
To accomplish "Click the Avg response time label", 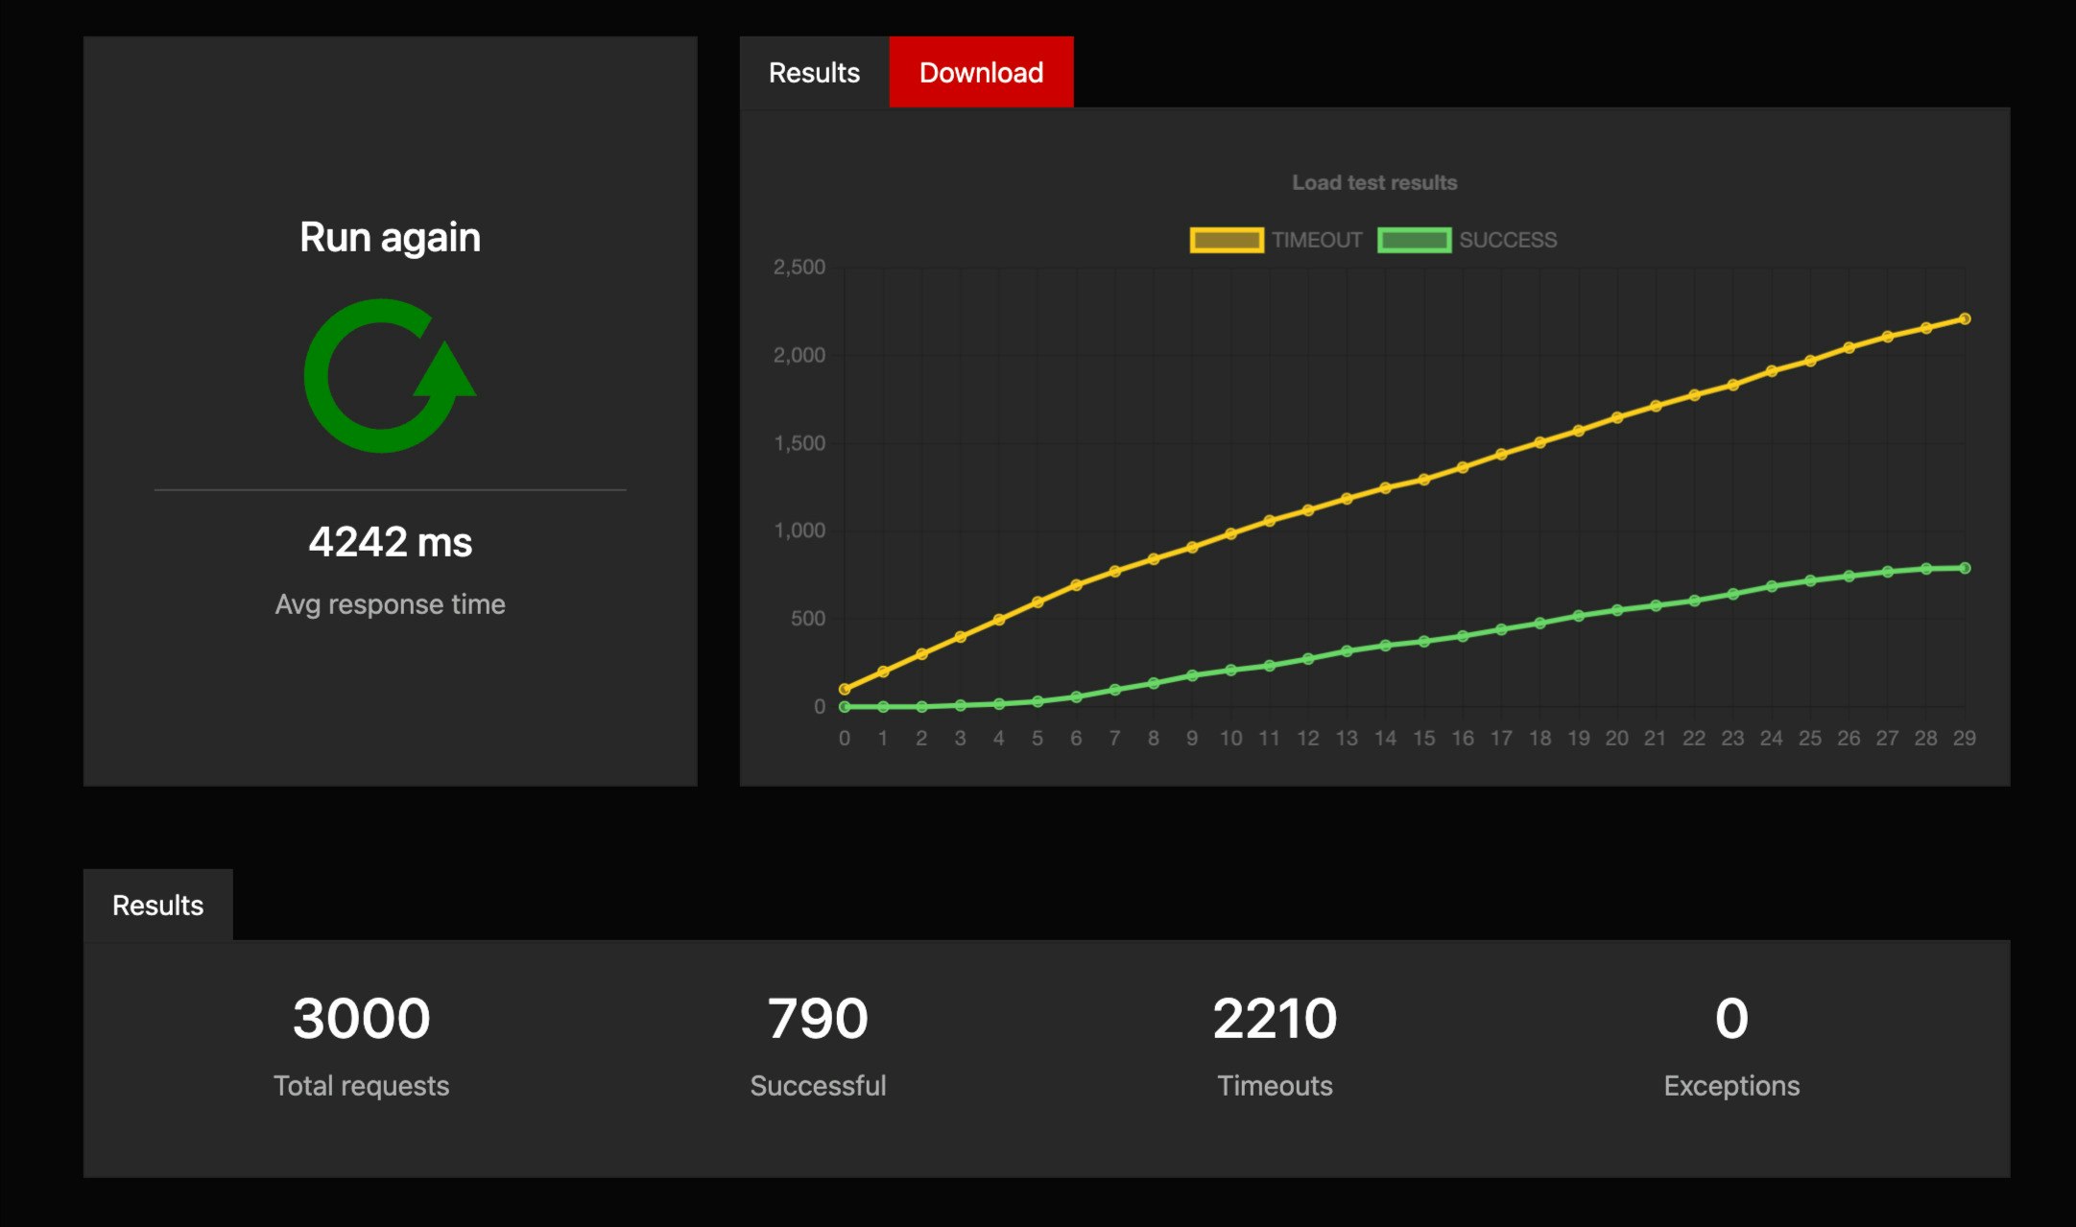I will click(390, 604).
